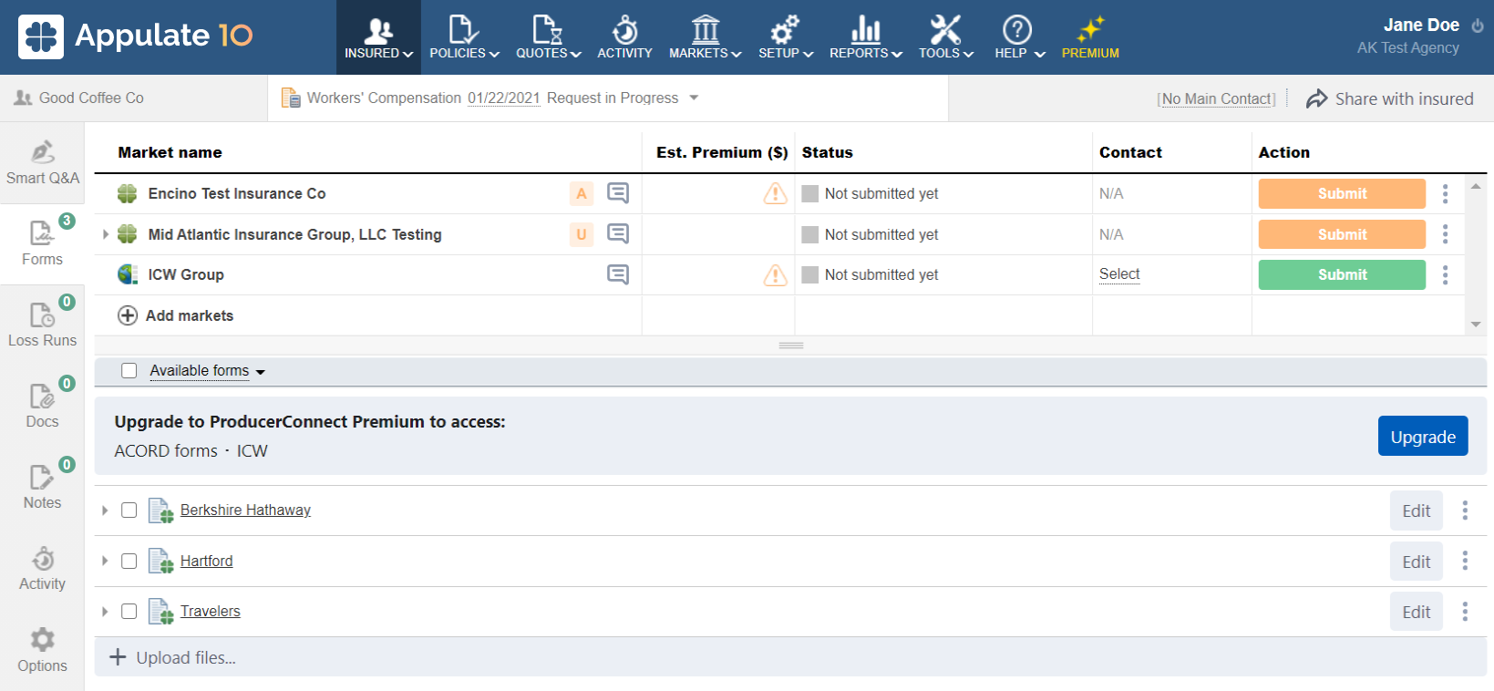This screenshot has width=1494, height=691.
Task: Click warning icon in Encino premium cell
Action: pyautogui.click(x=775, y=193)
